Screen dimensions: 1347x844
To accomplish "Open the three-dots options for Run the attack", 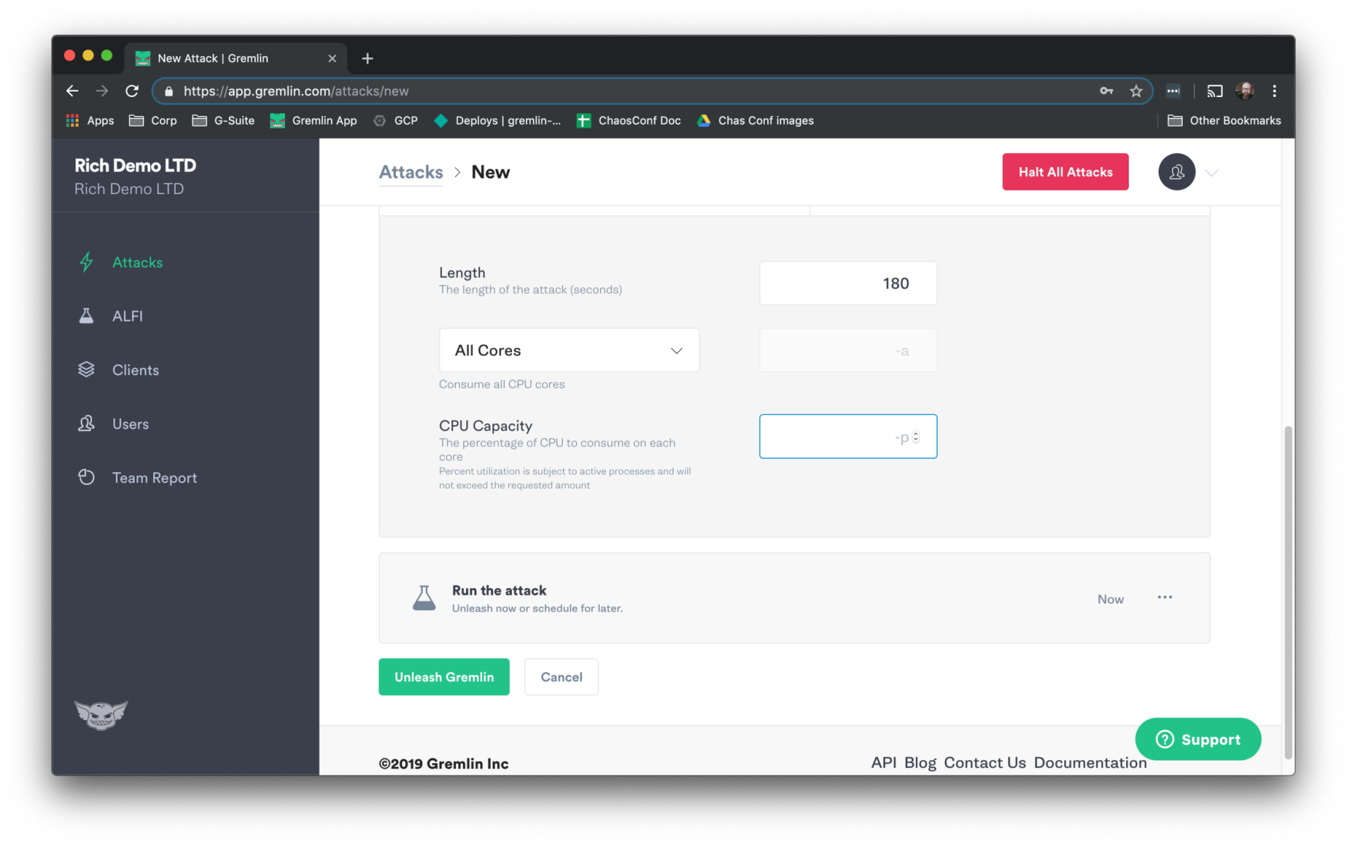I will click(1164, 597).
